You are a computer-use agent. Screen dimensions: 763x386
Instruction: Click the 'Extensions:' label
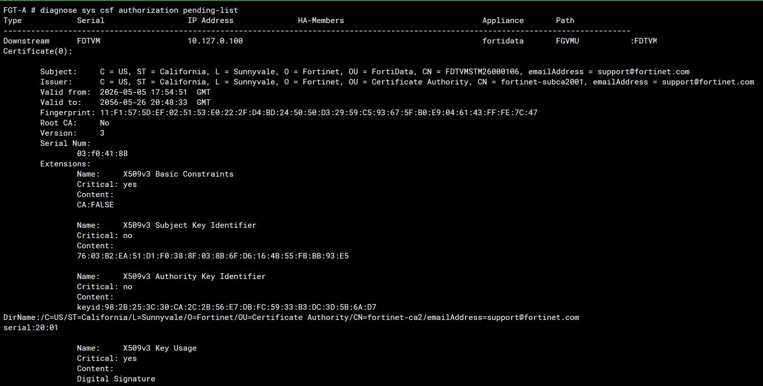point(66,164)
